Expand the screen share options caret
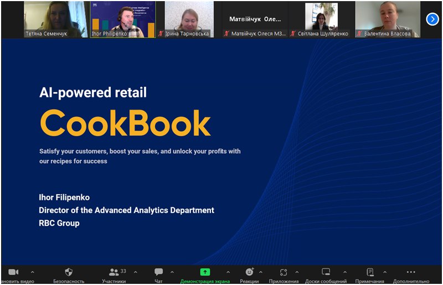This screenshot has height=285, width=443. (228, 272)
